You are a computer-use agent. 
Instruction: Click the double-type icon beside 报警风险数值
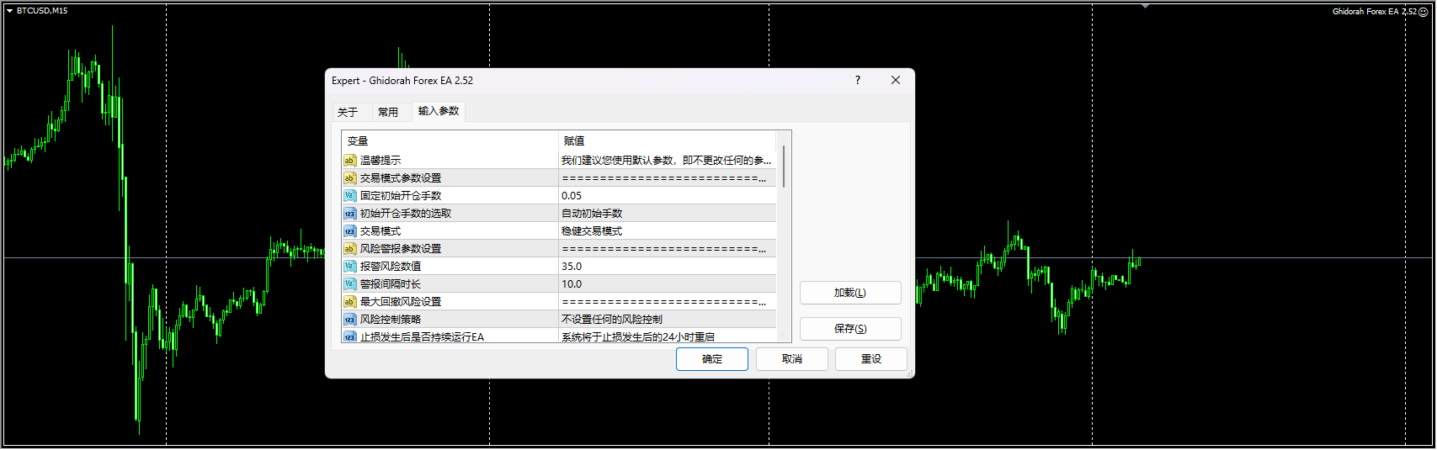click(349, 267)
